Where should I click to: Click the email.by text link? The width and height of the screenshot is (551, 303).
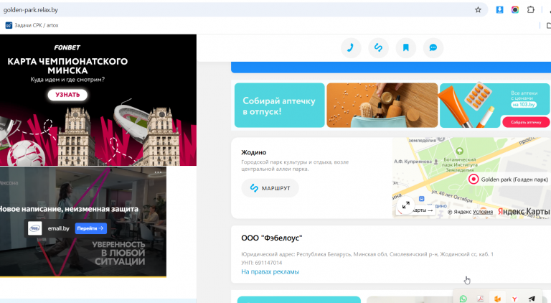(x=58, y=228)
